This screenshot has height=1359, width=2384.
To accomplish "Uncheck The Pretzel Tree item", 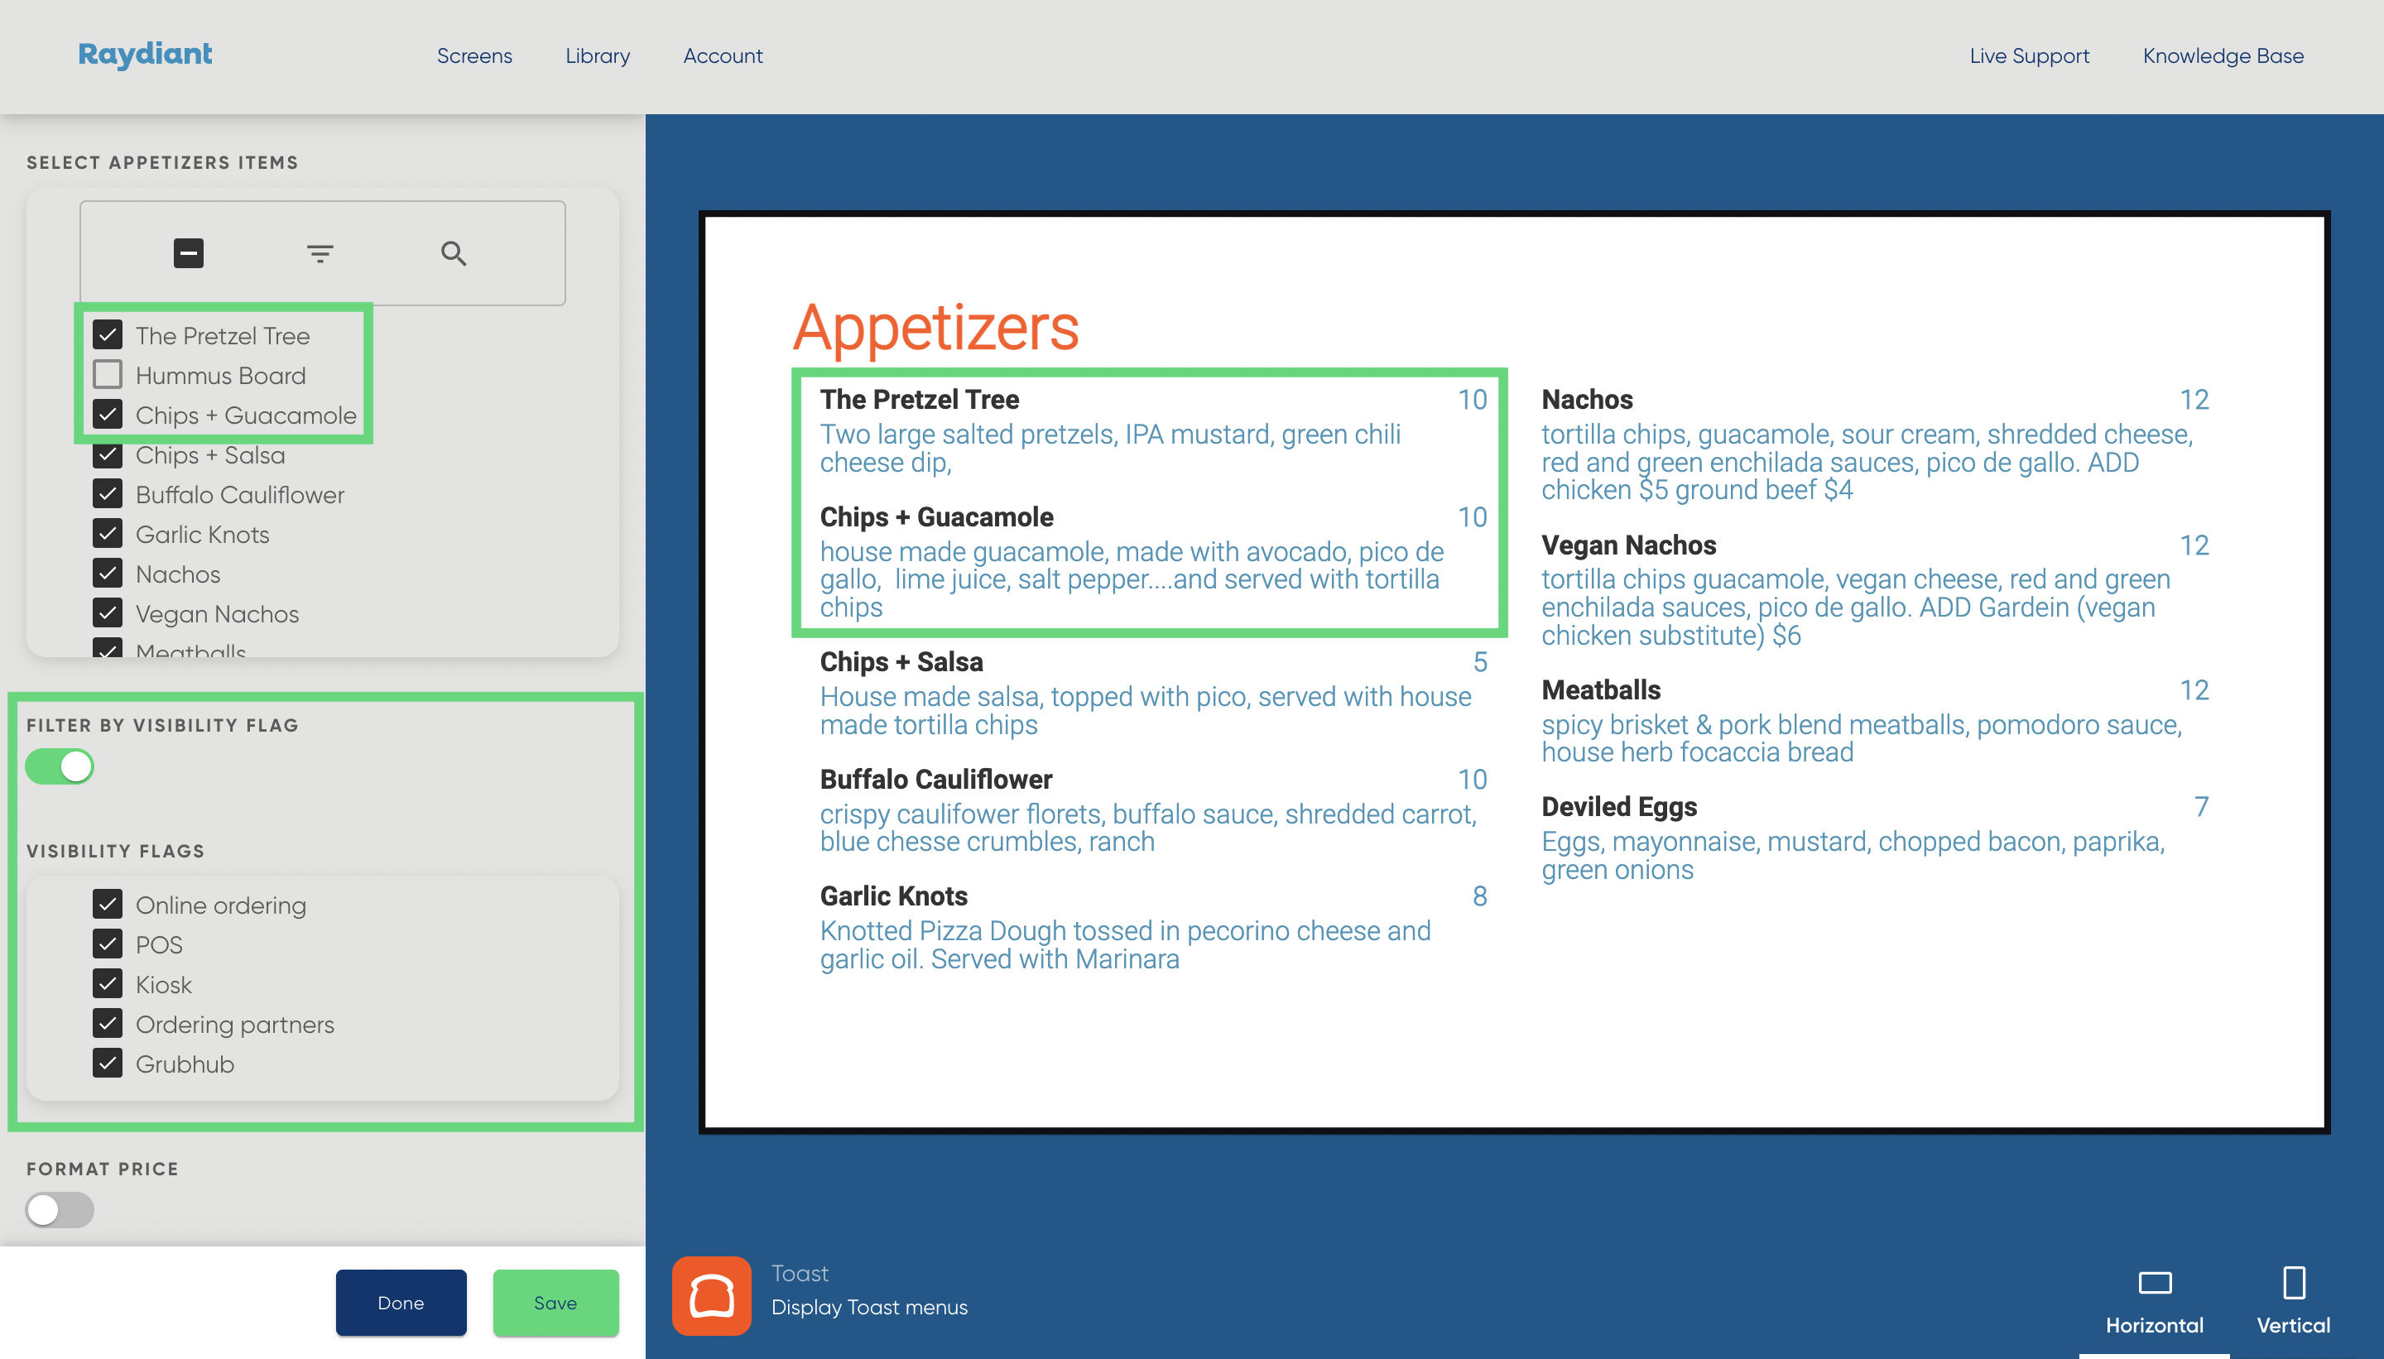I will coord(108,335).
